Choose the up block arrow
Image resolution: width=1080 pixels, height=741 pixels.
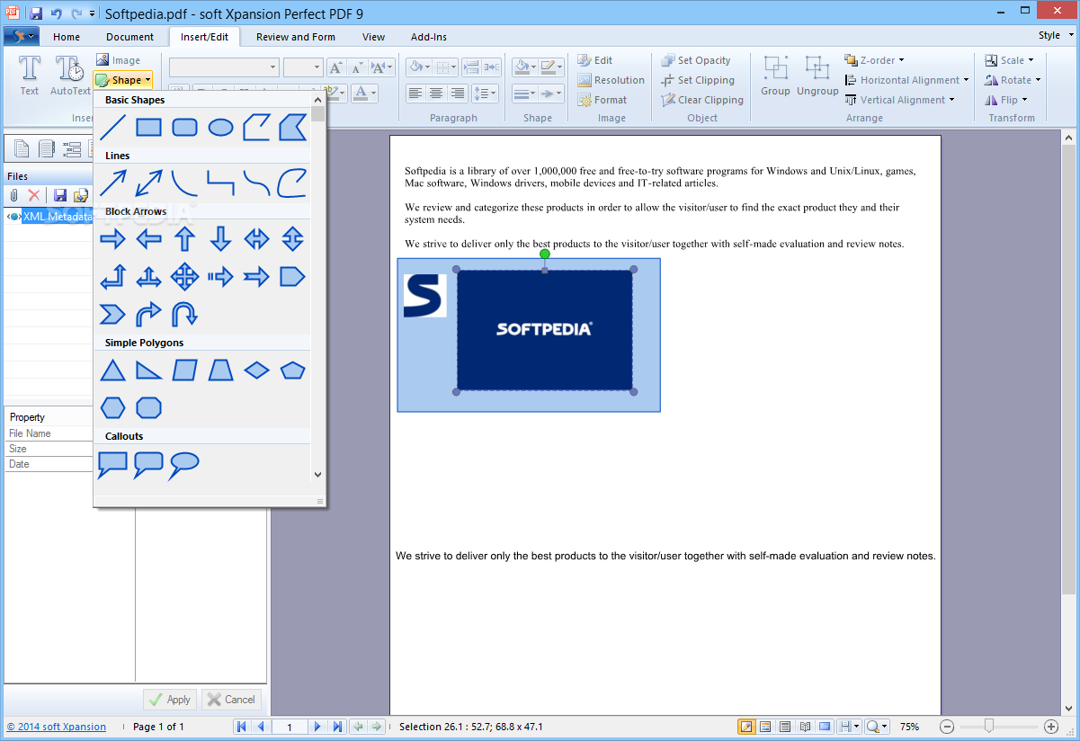[x=184, y=239]
